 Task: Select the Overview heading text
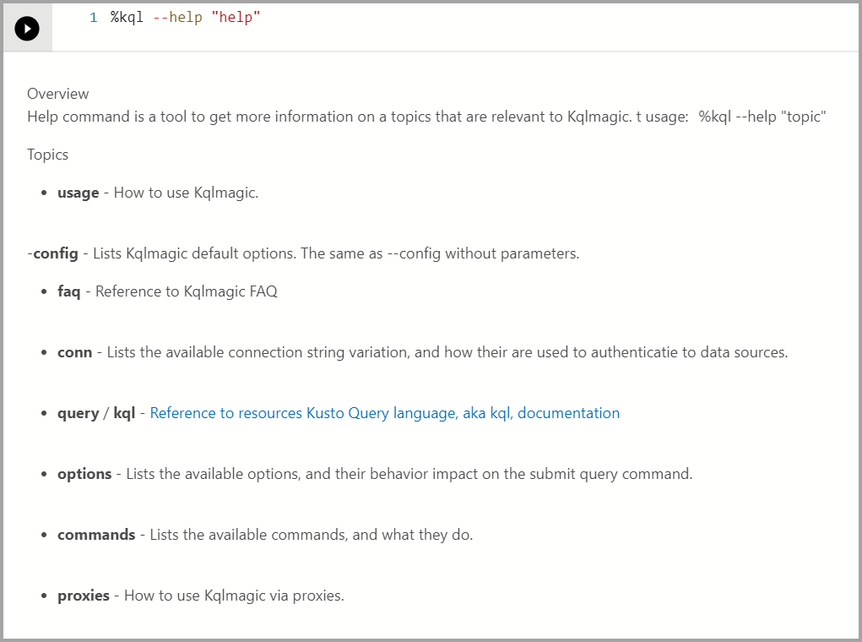57,93
